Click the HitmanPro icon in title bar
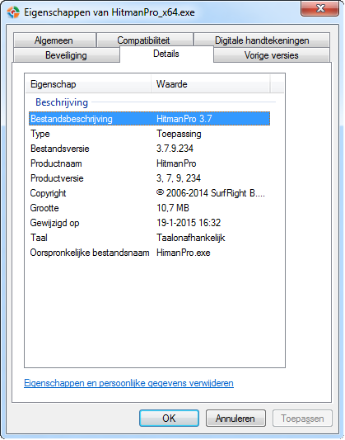 point(13,12)
